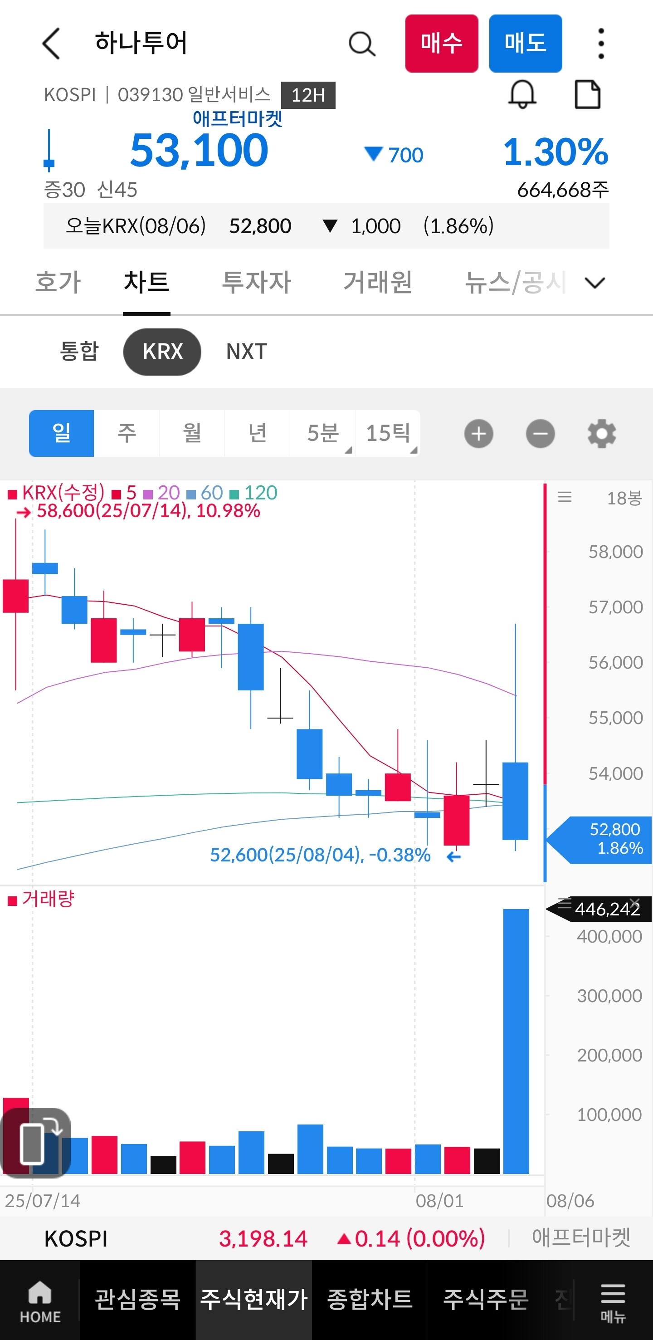Open the 5분 minute interval dropdown
The image size is (653, 1340).
323,433
